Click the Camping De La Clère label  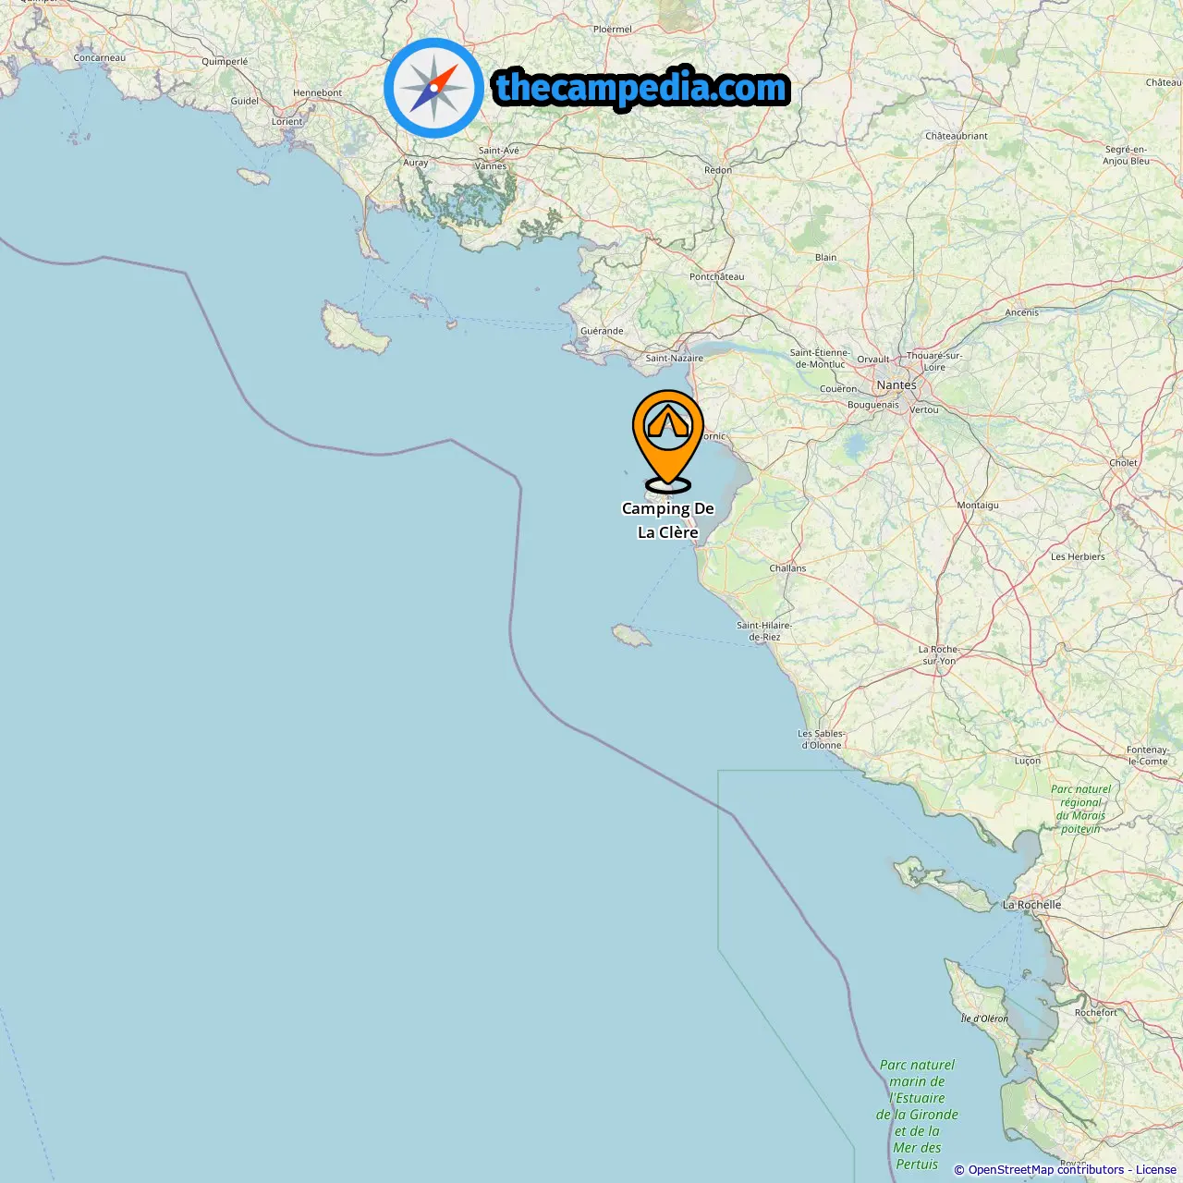tap(668, 520)
